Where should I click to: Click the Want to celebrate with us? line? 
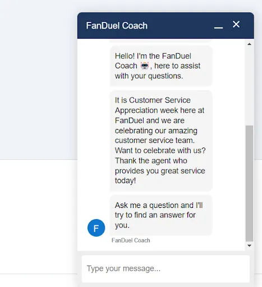[x=160, y=150]
